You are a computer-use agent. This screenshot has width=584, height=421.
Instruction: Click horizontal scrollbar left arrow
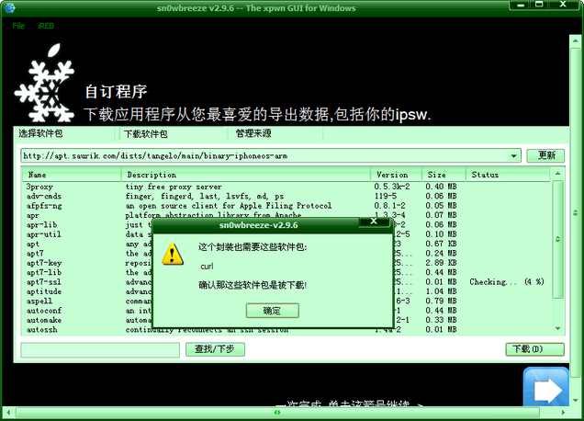pyautogui.click(x=8, y=413)
